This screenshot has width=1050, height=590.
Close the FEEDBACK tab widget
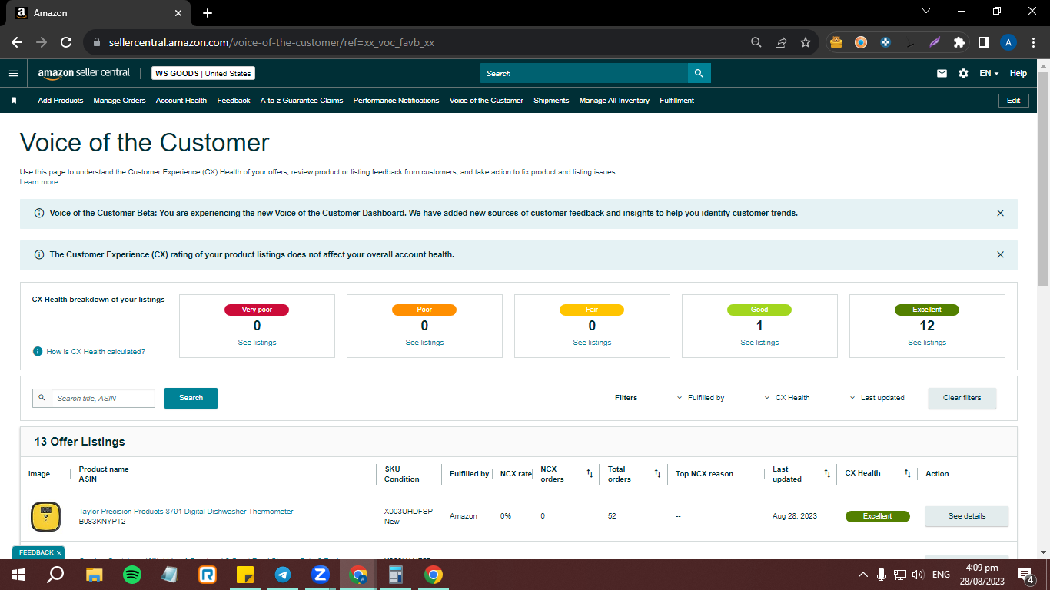click(x=59, y=553)
